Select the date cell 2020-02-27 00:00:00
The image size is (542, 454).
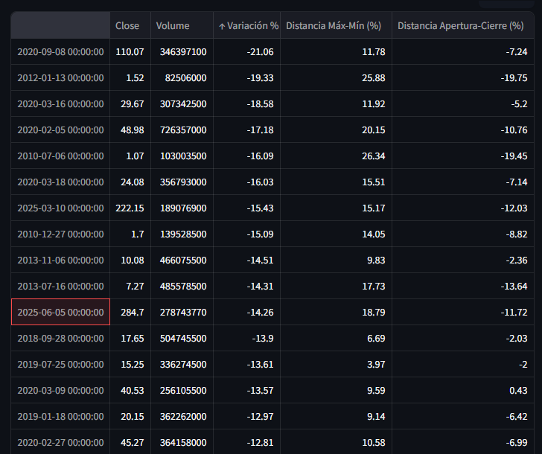pyautogui.click(x=60, y=442)
